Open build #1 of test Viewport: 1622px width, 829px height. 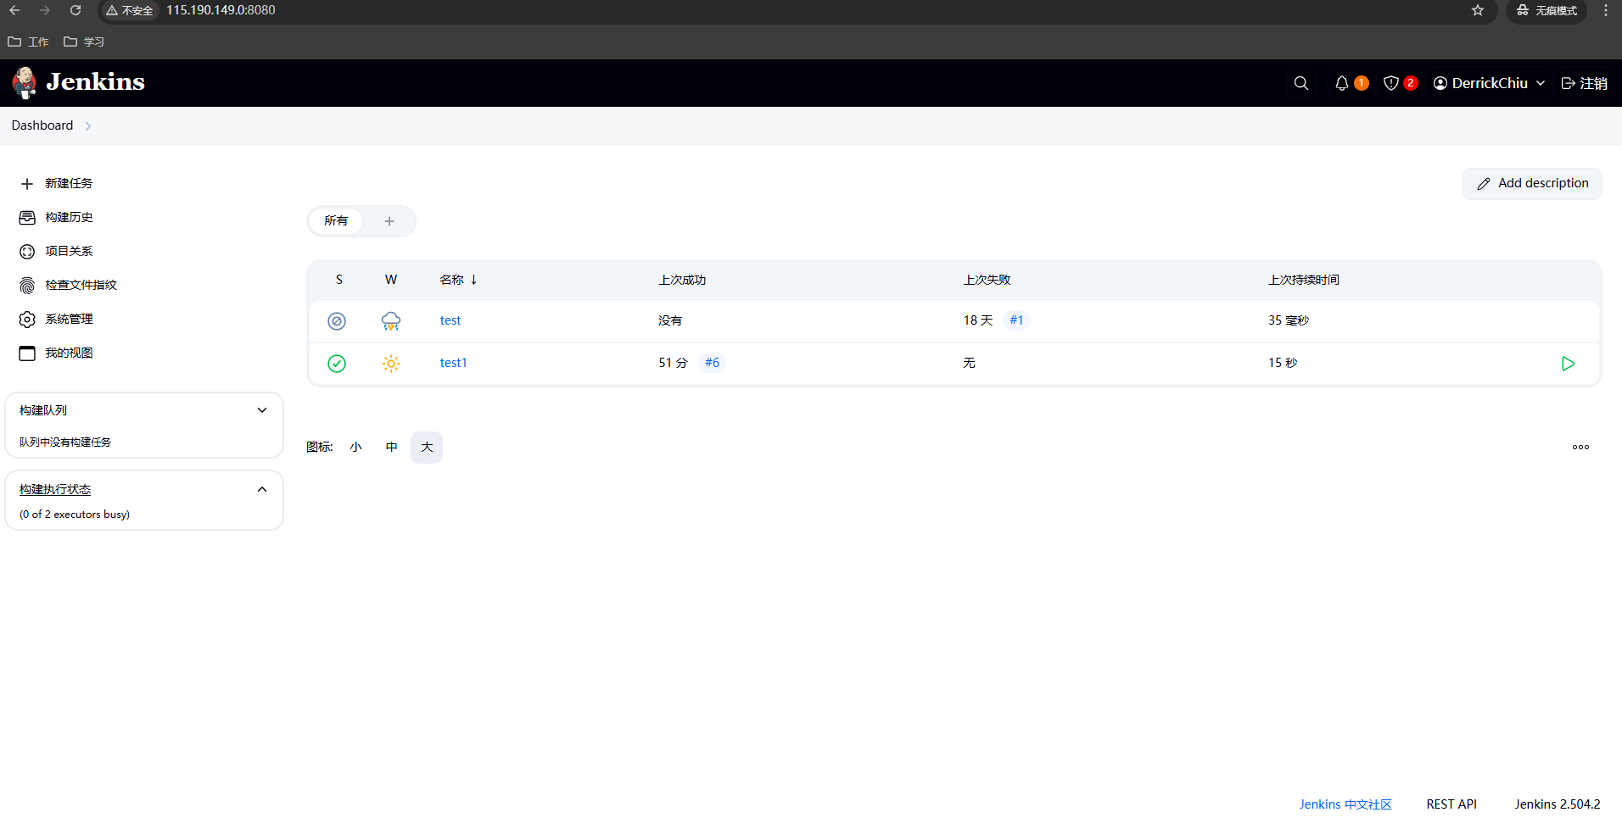[1016, 320]
